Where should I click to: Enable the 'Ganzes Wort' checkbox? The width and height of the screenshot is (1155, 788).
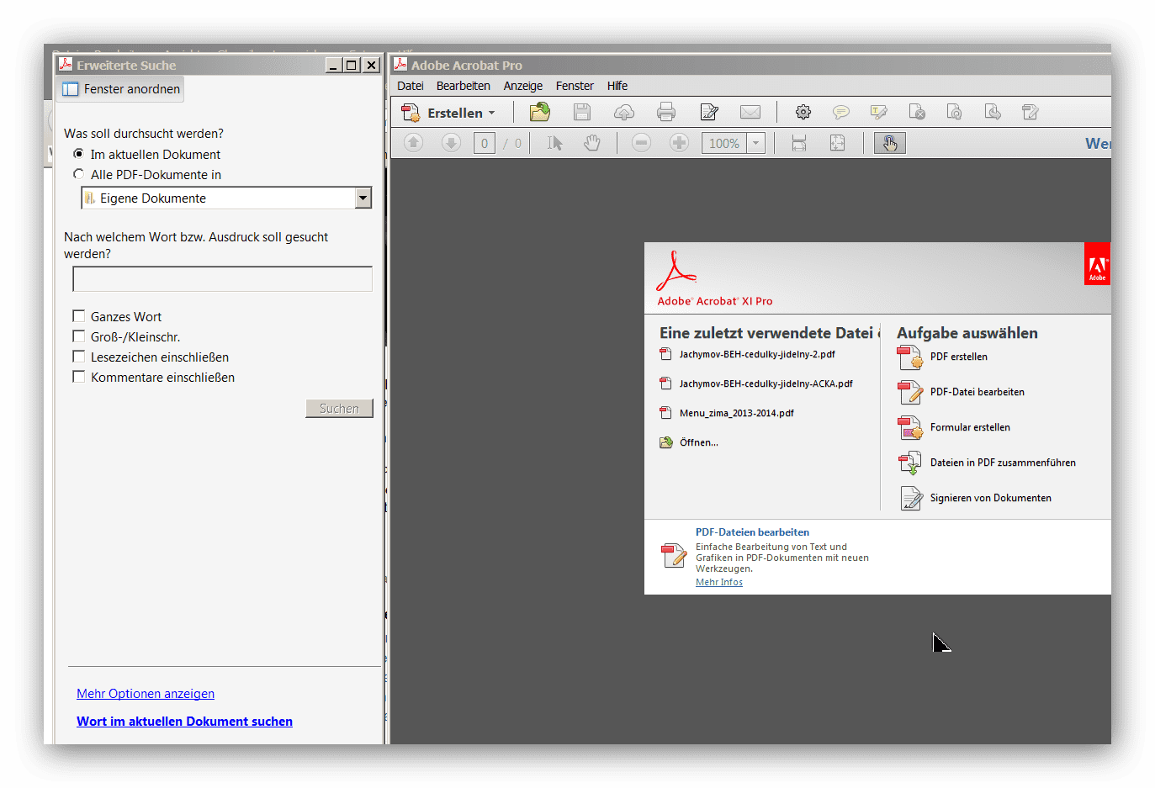(x=79, y=316)
